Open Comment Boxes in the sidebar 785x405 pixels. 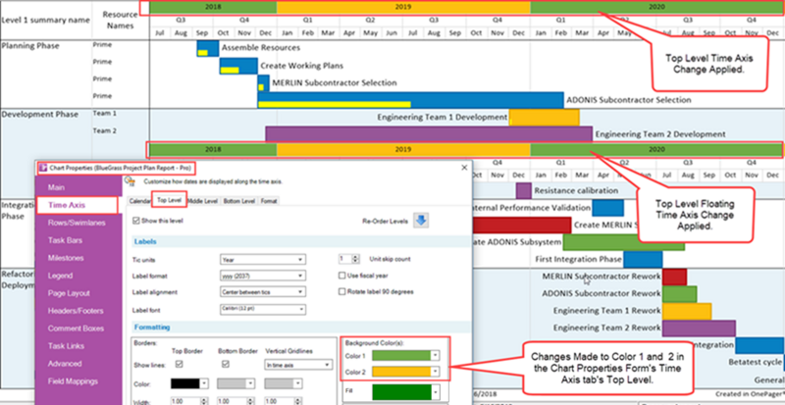[x=76, y=329]
